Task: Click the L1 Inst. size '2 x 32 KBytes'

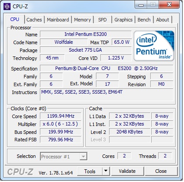Action: (130, 124)
